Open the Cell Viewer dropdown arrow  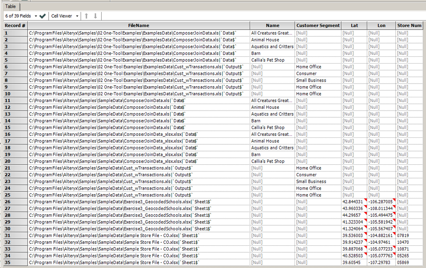pyautogui.click(x=77, y=16)
